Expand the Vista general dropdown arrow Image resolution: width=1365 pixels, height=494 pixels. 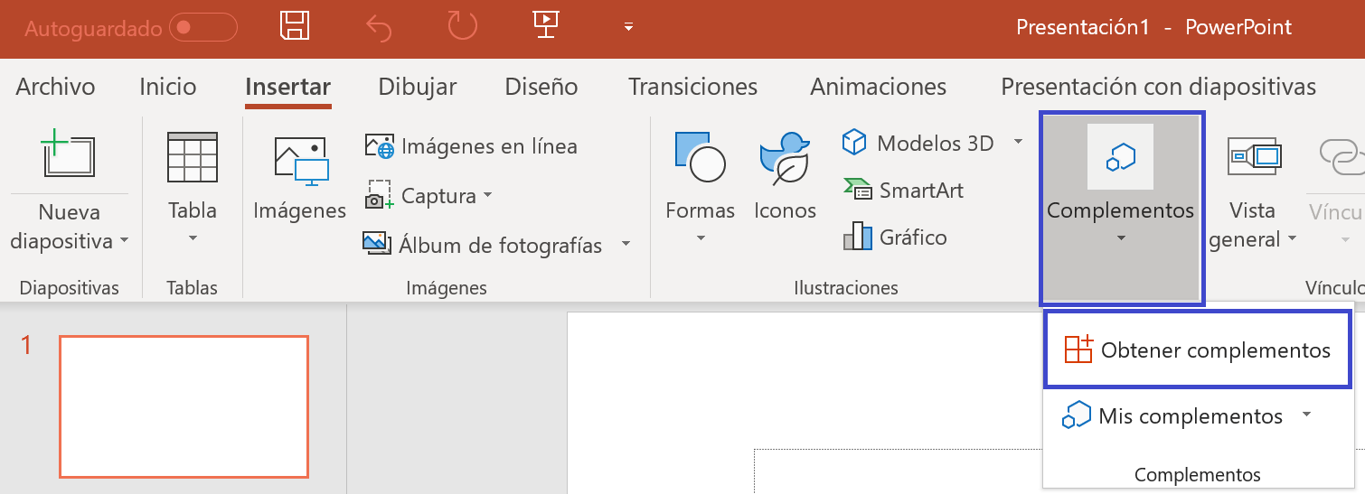pos(1292,240)
